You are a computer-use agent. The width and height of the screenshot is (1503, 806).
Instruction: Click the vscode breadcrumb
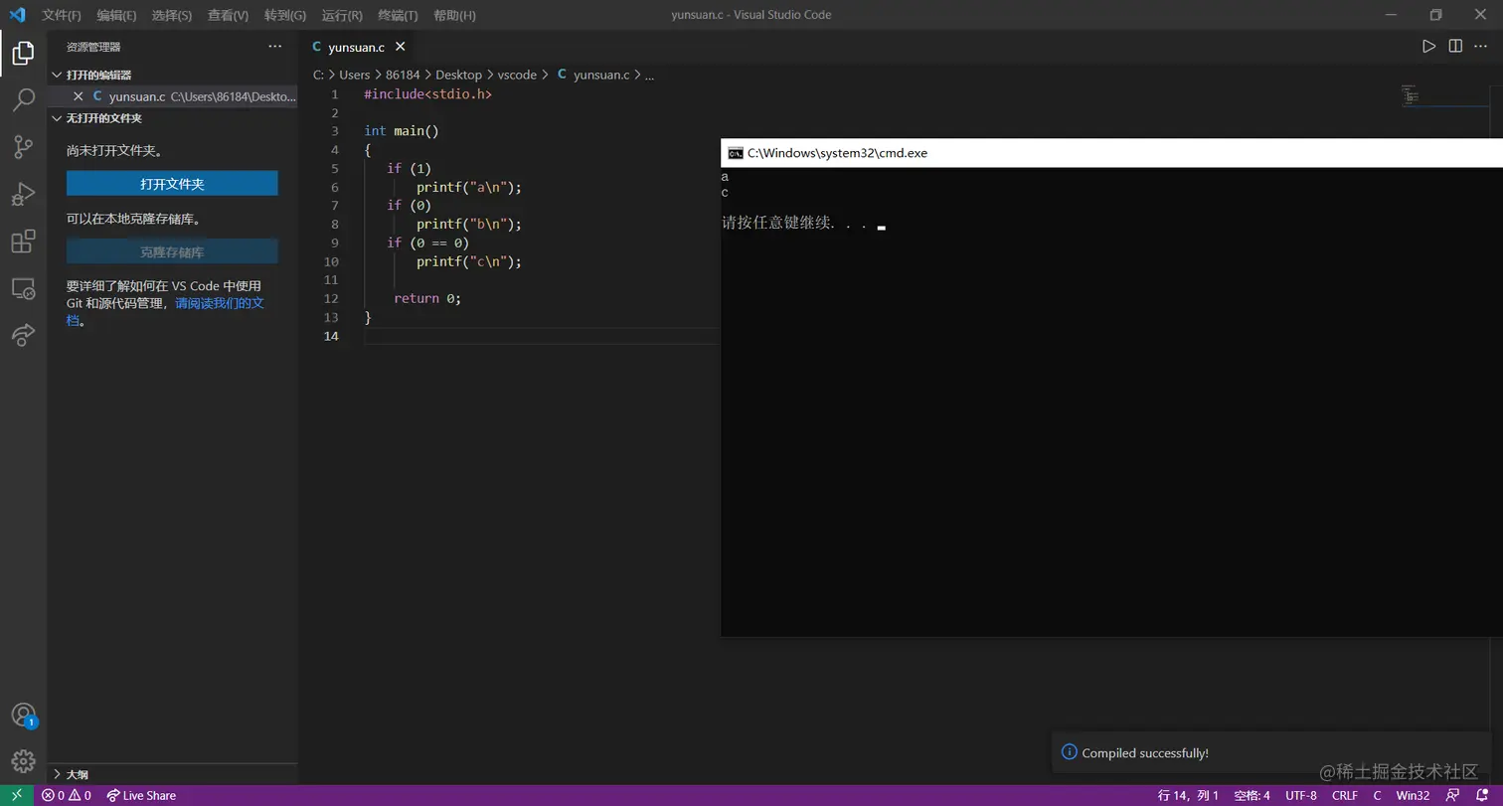click(517, 75)
